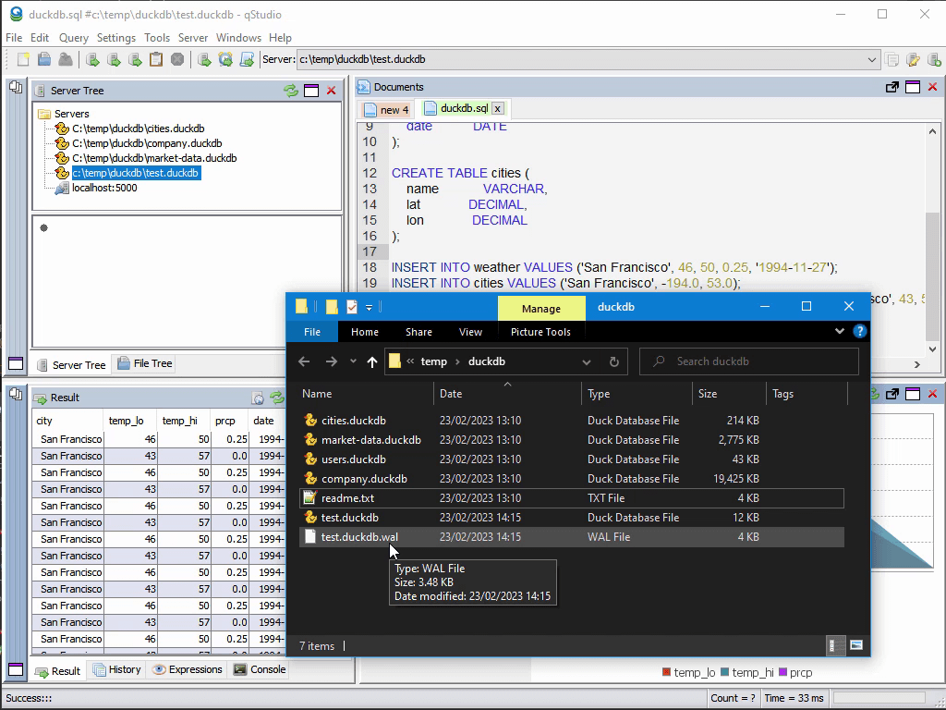Switch to the File Tree tab
The height and width of the screenshot is (710, 946).
(x=145, y=363)
